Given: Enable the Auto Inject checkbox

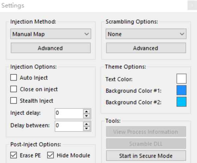Looking at the screenshot, I should [14, 77].
